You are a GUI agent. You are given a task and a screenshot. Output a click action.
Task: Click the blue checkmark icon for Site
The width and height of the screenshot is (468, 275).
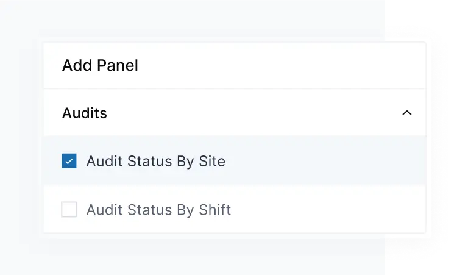tap(69, 162)
